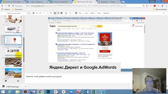This screenshot has height=94, width=168.
Task: Open the Windows Start menu
Action: pos(3,92)
